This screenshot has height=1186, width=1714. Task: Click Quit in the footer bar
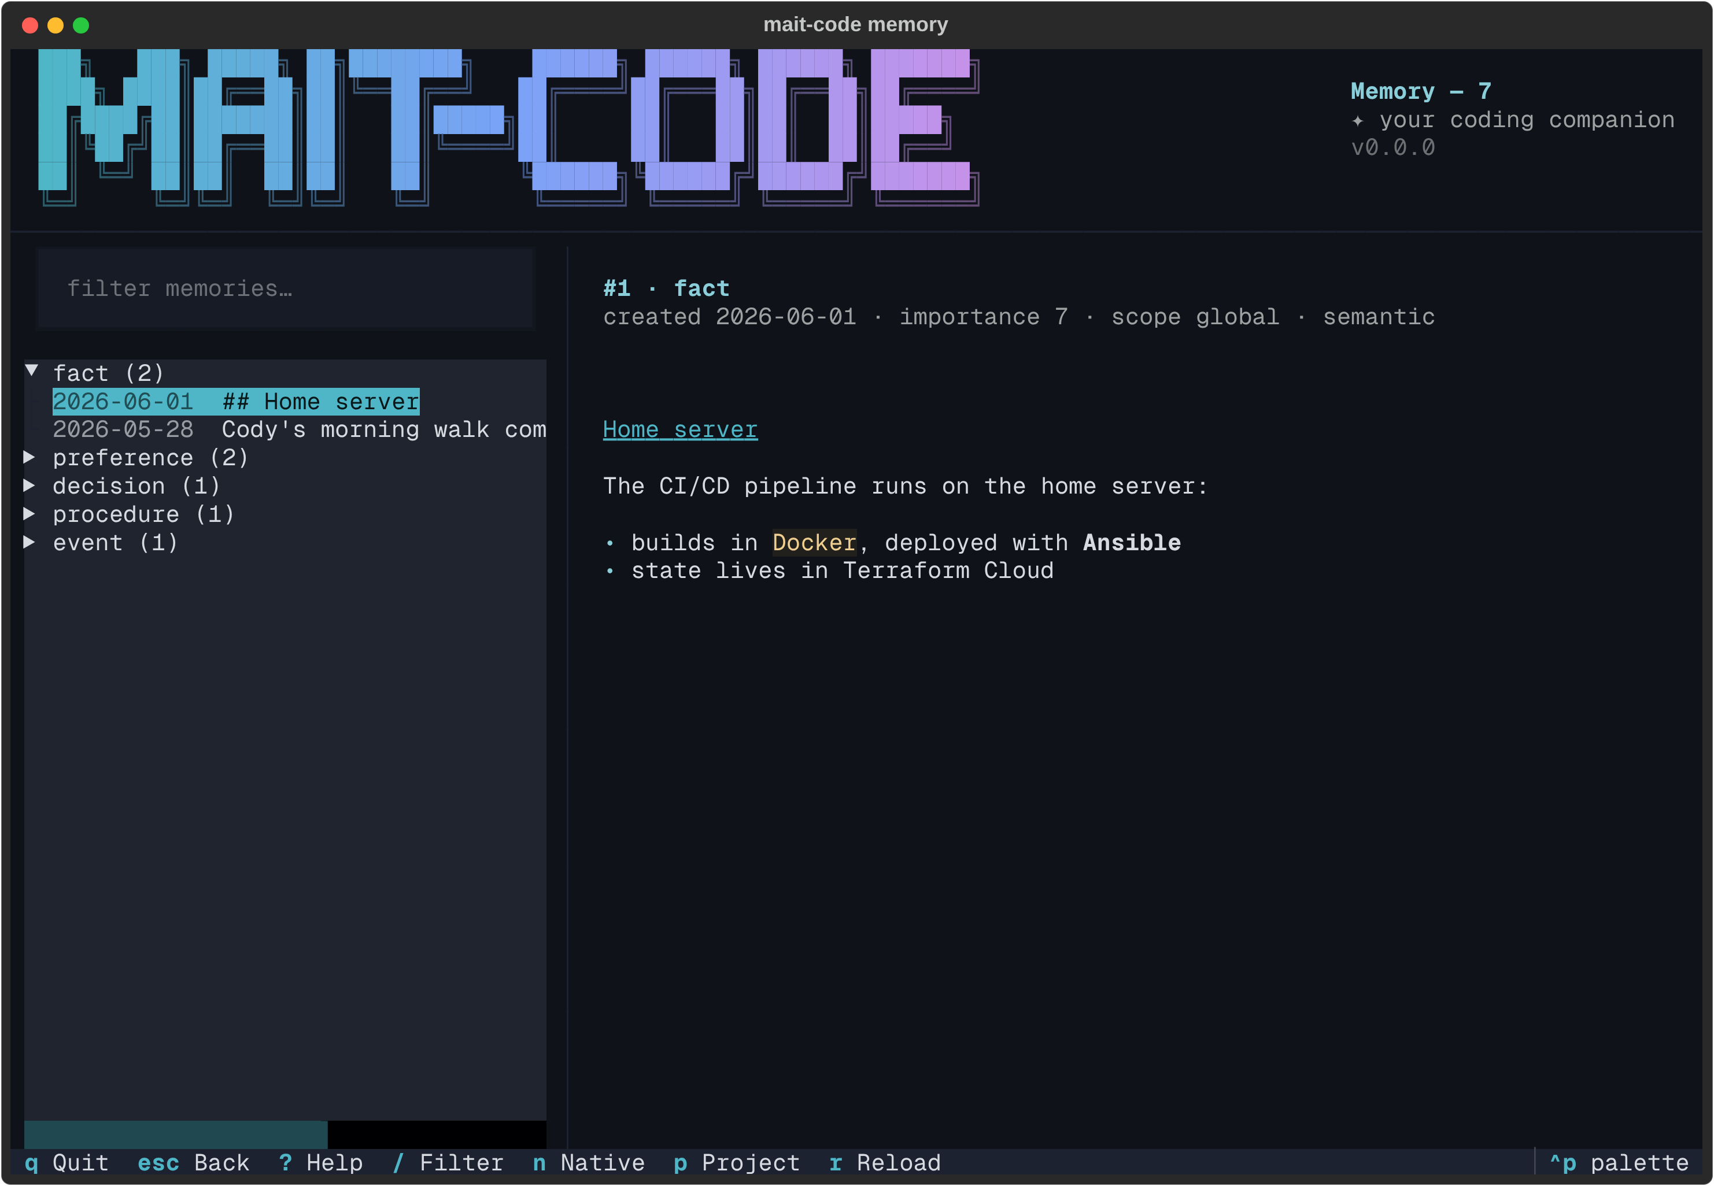point(66,1163)
